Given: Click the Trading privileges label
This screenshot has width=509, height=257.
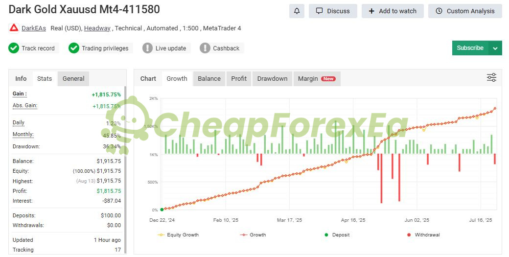Looking at the screenshot, I should pyautogui.click(x=105, y=48).
